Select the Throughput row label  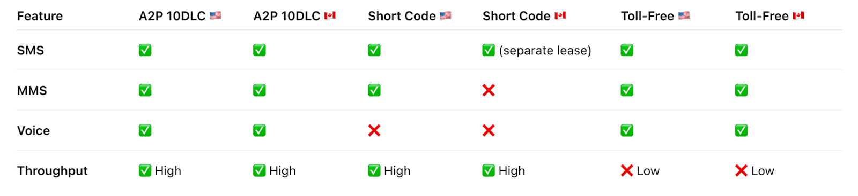pos(52,171)
